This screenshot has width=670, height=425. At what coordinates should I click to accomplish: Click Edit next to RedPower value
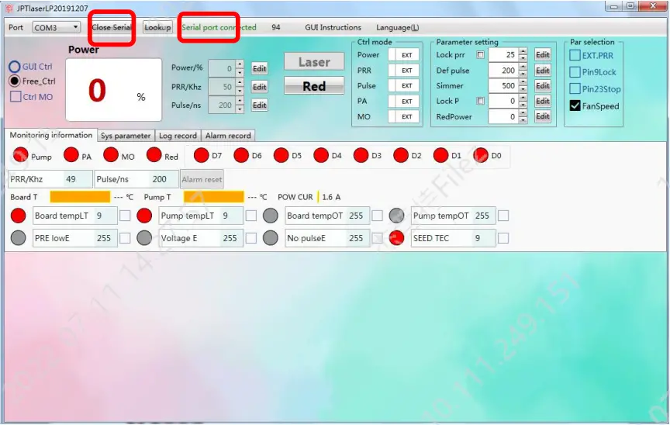tap(543, 116)
